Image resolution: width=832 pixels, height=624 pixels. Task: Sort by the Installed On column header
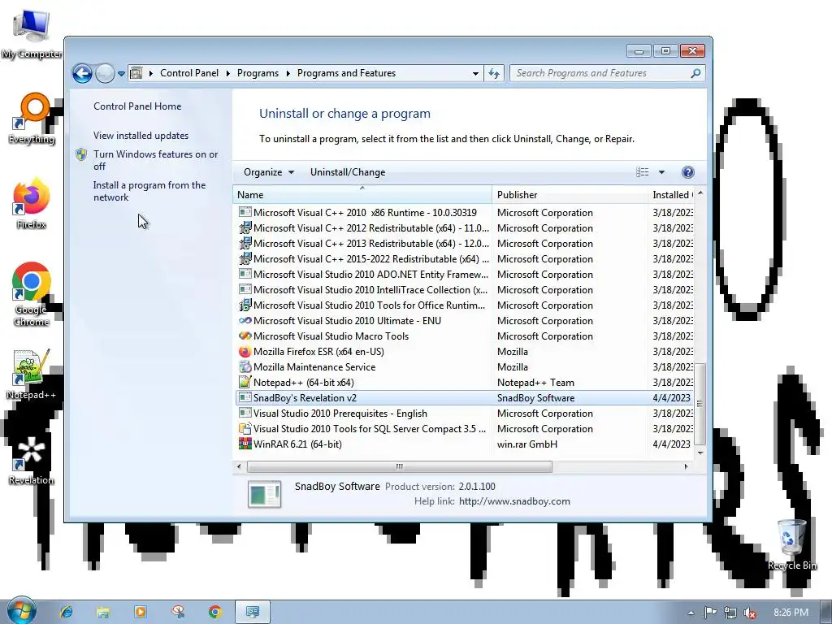coord(670,195)
